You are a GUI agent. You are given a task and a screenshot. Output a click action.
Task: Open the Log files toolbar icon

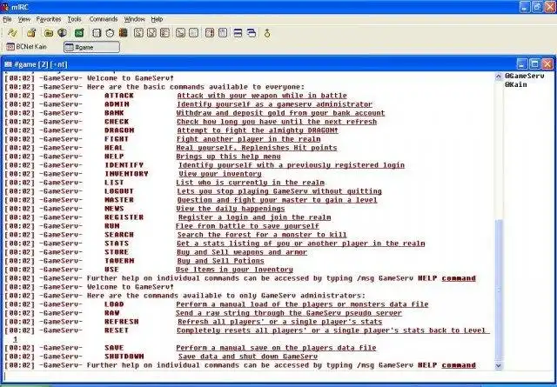pos(193,33)
